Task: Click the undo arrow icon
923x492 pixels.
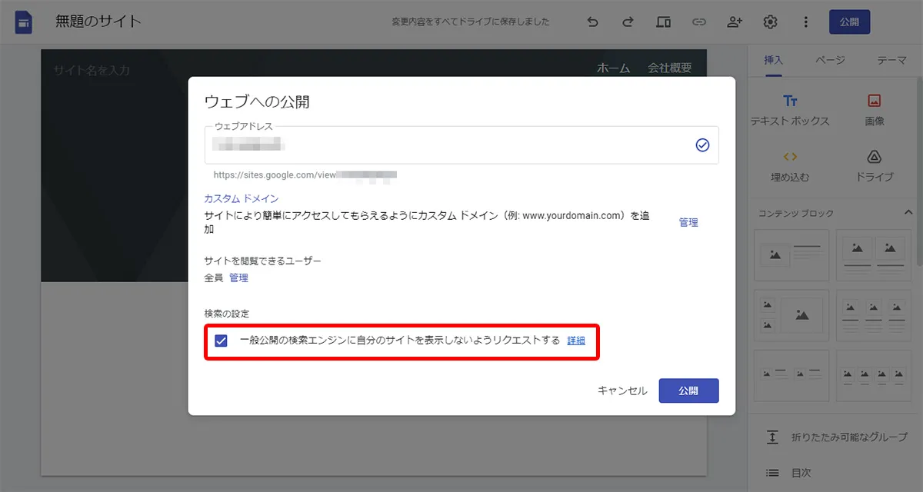Action: [x=591, y=22]
